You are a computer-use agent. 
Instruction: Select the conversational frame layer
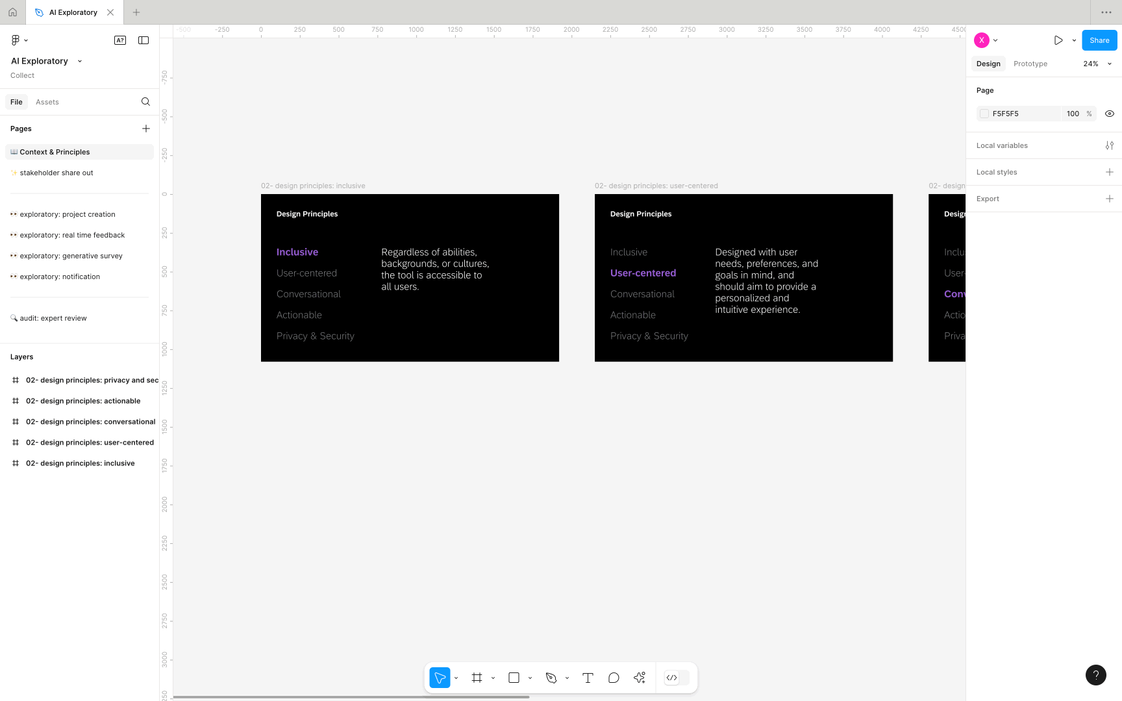coord(79,422)
